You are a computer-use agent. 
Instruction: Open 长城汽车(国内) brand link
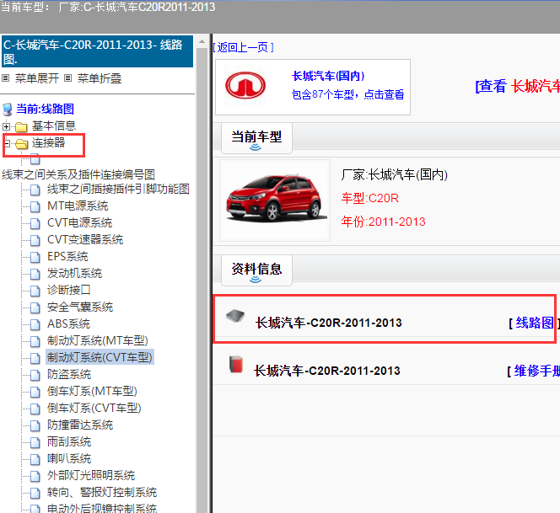(x=328, y=76)
